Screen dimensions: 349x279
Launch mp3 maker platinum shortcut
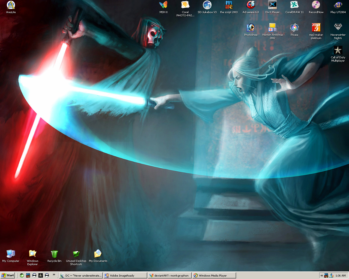316,31
